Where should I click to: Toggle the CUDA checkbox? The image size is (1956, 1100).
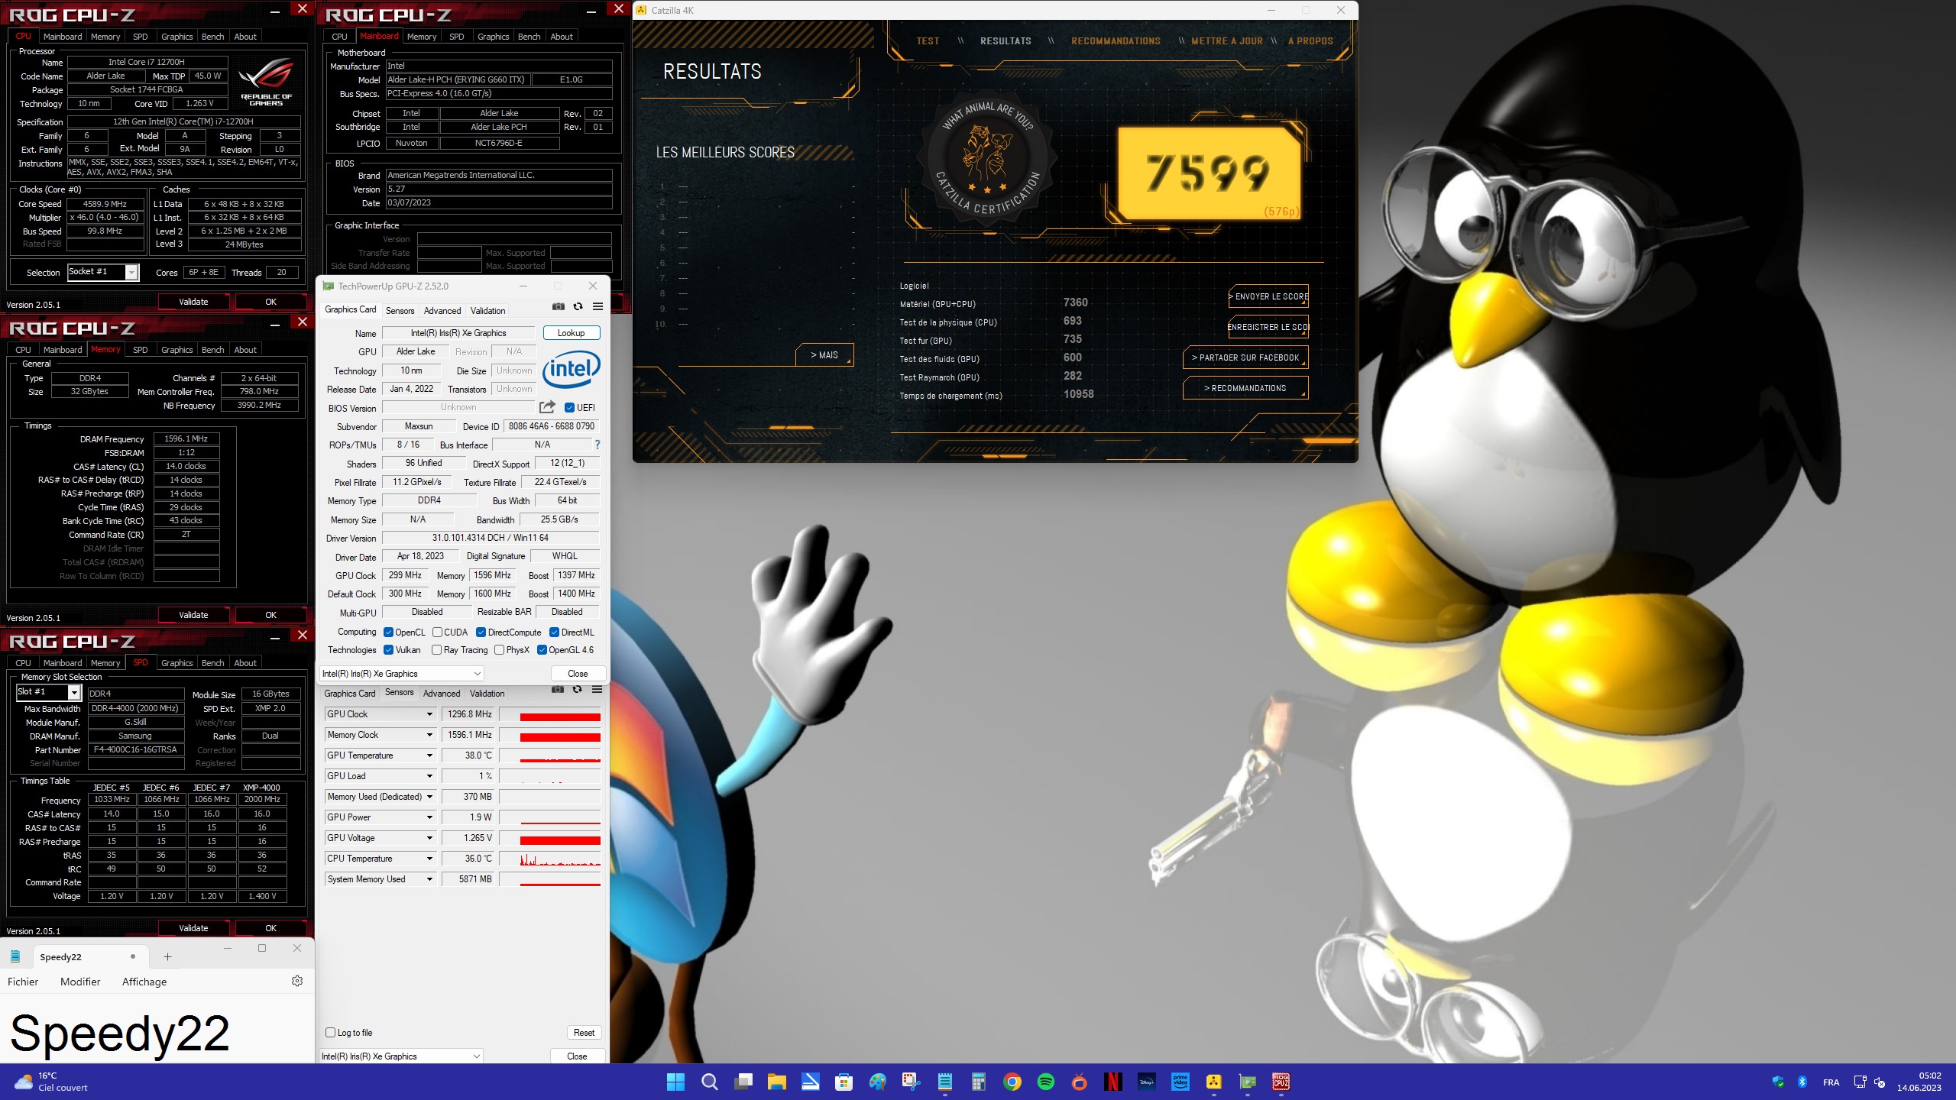click(x=437, y=632)
